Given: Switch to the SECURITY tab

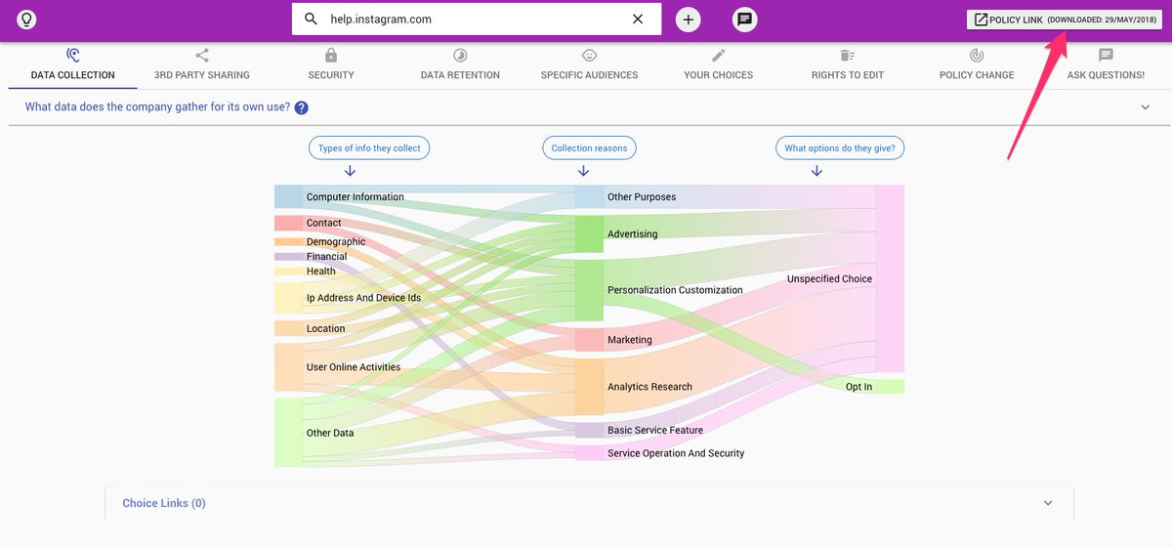Looking at the screenshot, I should point(331,65).
